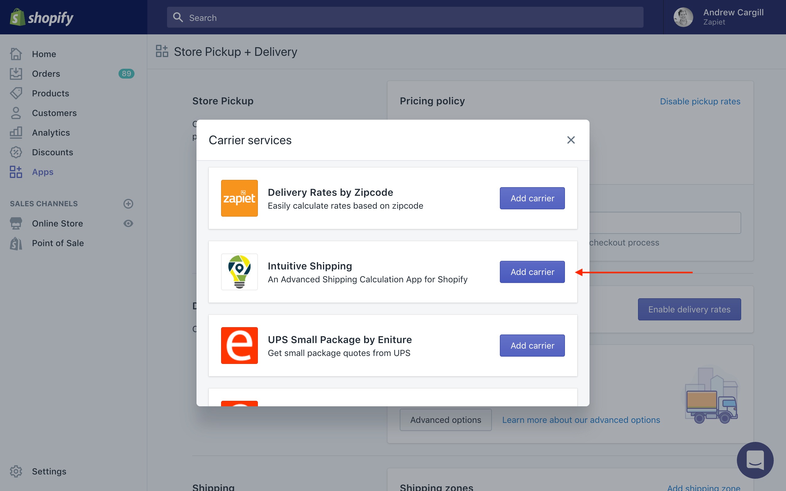Click the Search input field

coord(405,17)
